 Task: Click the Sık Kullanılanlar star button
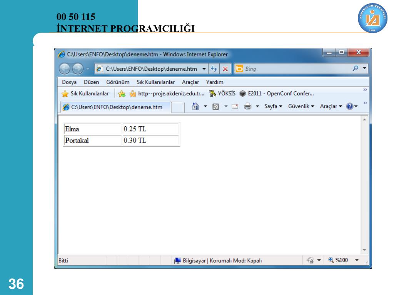pos(85,94)
